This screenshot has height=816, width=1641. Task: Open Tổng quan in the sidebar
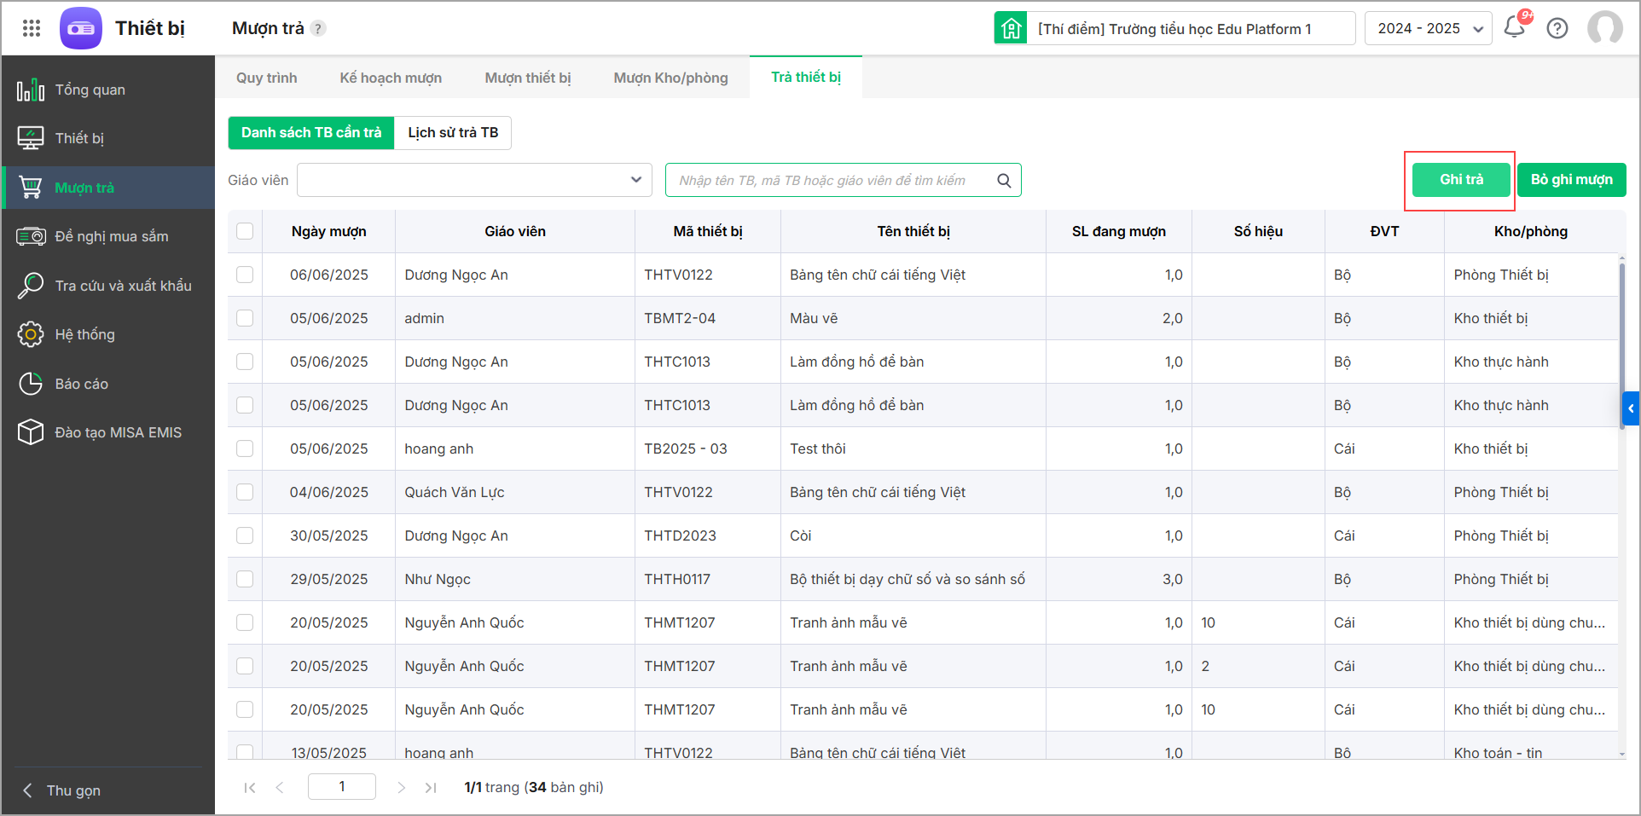pyautogui.click(x=90, y=90)
